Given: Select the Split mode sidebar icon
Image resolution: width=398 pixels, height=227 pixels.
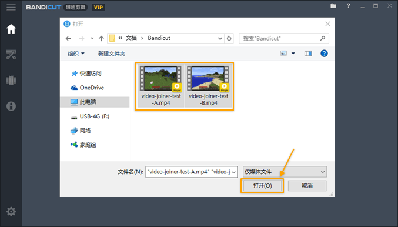Looking at the screenshot, I should pos(11,81).
